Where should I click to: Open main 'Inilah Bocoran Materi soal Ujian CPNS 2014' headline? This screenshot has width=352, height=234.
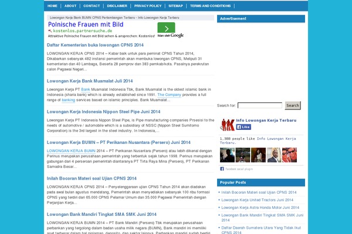[92, 178]
